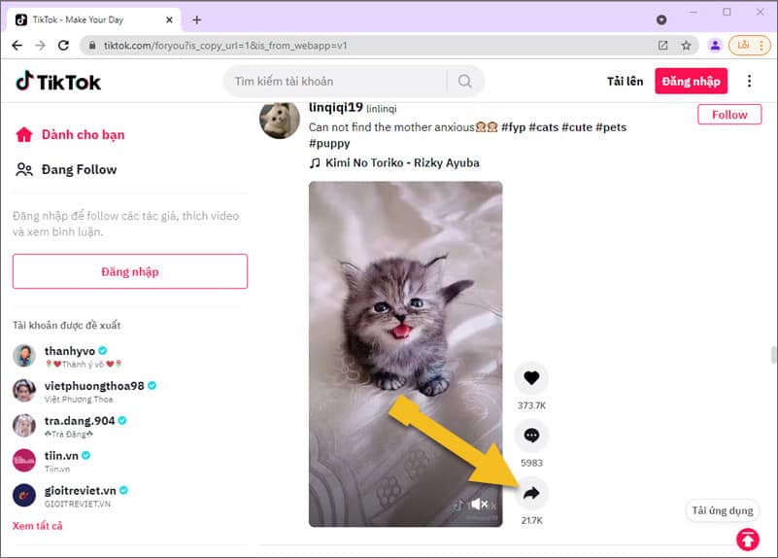778x558 pixels.
Task: Expand suggested accounts with Xem tất cả
Action: point(38,526)
